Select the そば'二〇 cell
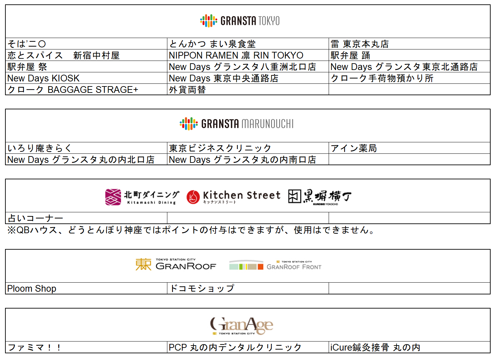 coord(86,44)
